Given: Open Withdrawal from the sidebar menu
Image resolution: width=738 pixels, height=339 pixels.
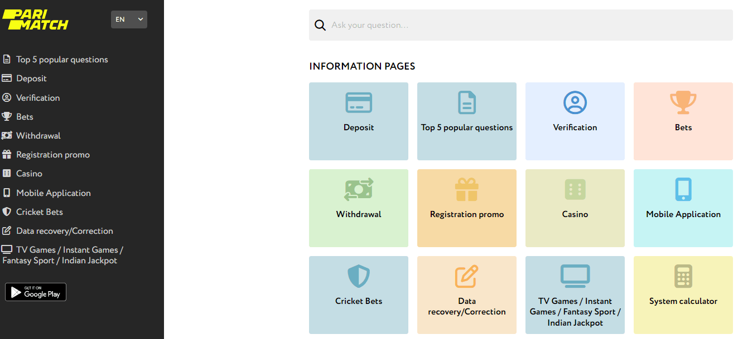Looking at the screenshot, I should tap(38, 136).
